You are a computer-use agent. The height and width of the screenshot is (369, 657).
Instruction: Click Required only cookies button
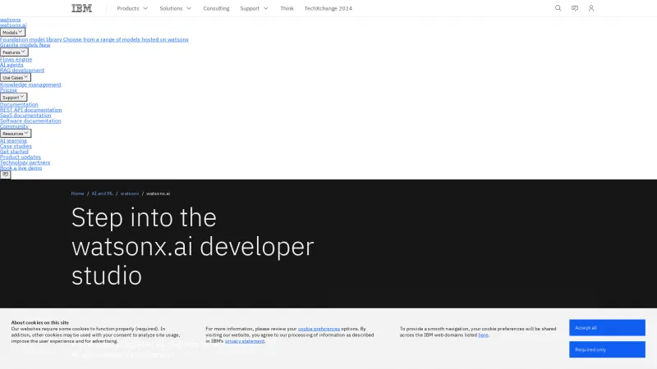coord(607,349)
